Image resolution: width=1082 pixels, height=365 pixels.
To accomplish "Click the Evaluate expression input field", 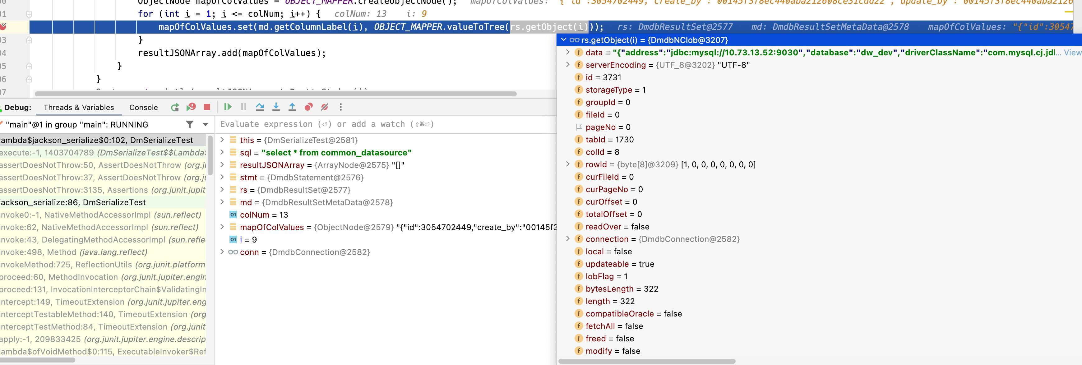I will point(378,124).
